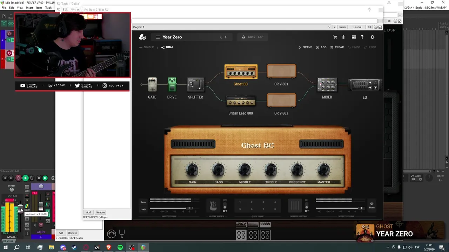449x252 pixels.
Task: Open Spotify from the taskbar
Action: pyautogui.click(x=120, y=247)
